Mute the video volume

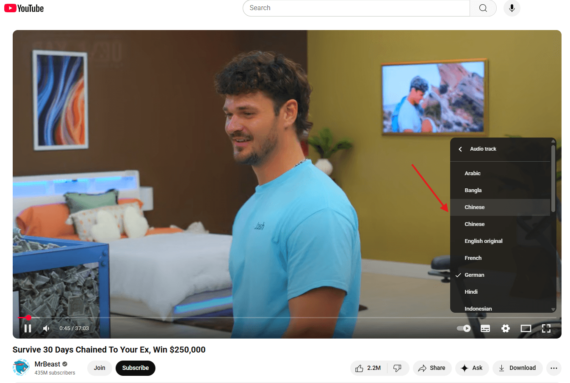tap(46, 328)
